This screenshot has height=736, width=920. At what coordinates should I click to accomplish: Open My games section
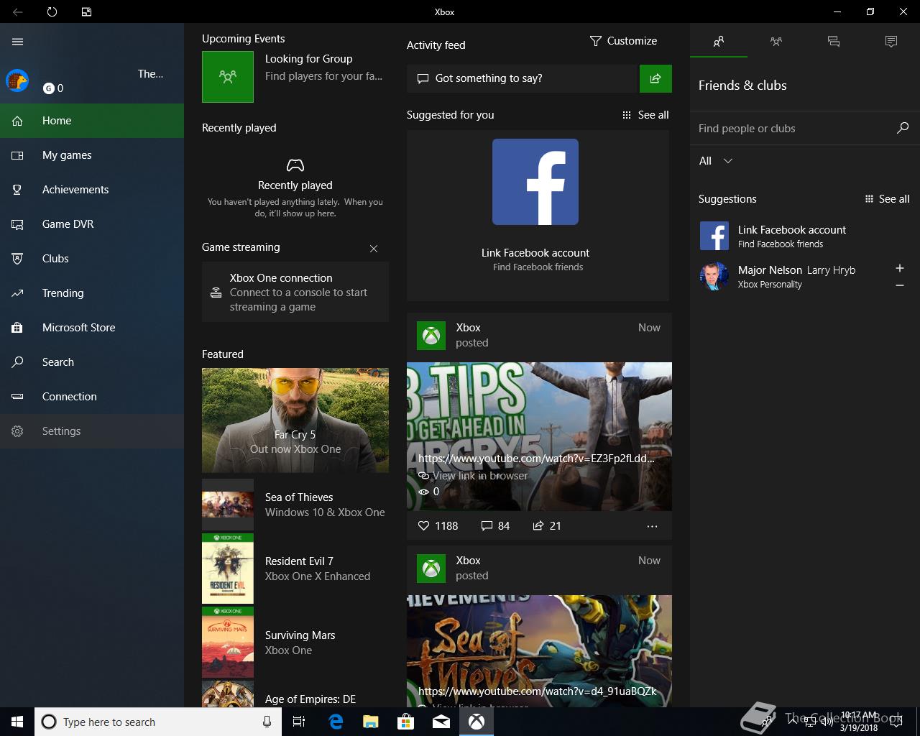[x=92, y=155]
